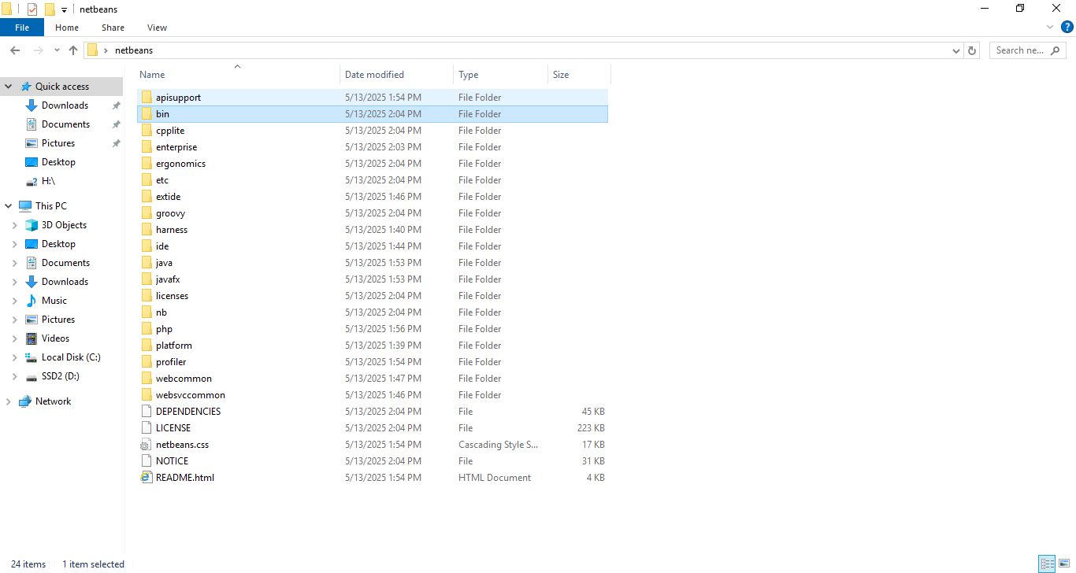Select the extide folder icon
This screenshot has height=573, width=1076.
click(147, 197)
